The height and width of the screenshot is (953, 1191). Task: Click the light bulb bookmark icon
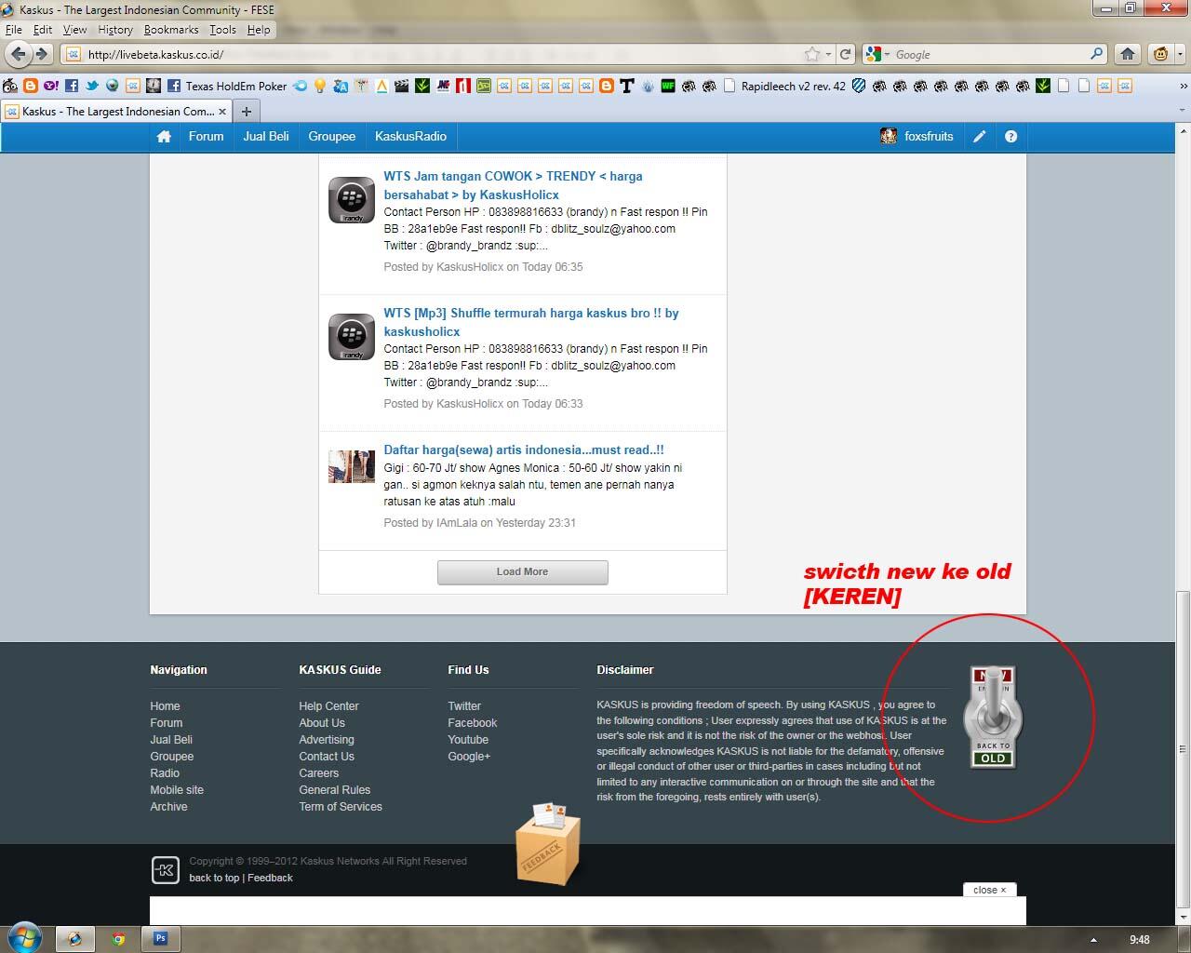click(x=320, y=86)
